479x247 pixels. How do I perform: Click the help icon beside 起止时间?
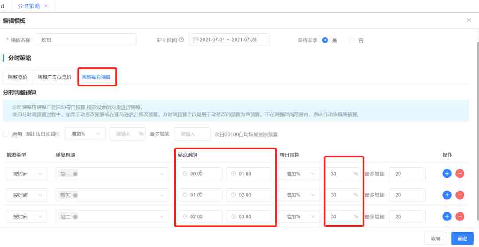[181, 40]
